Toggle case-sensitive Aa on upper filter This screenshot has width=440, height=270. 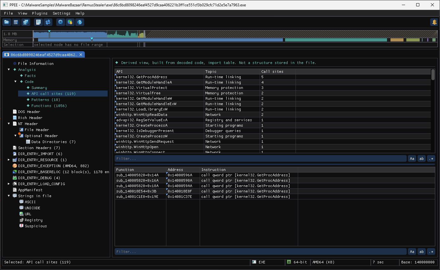[412, 159]
